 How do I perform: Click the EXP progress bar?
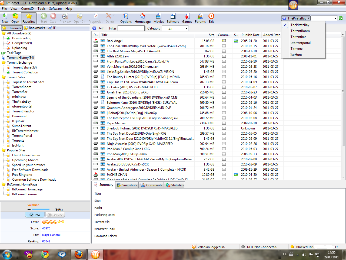click(x=41, y=210)
